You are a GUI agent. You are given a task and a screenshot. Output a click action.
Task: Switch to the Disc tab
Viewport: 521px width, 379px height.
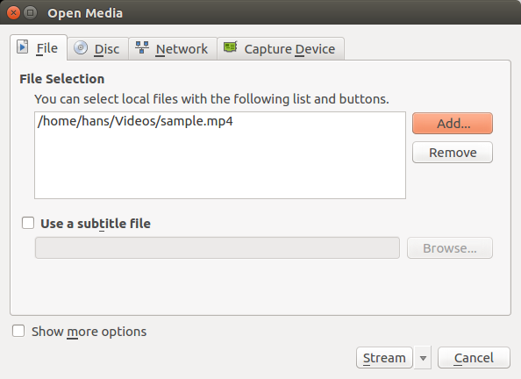point(97,48)
